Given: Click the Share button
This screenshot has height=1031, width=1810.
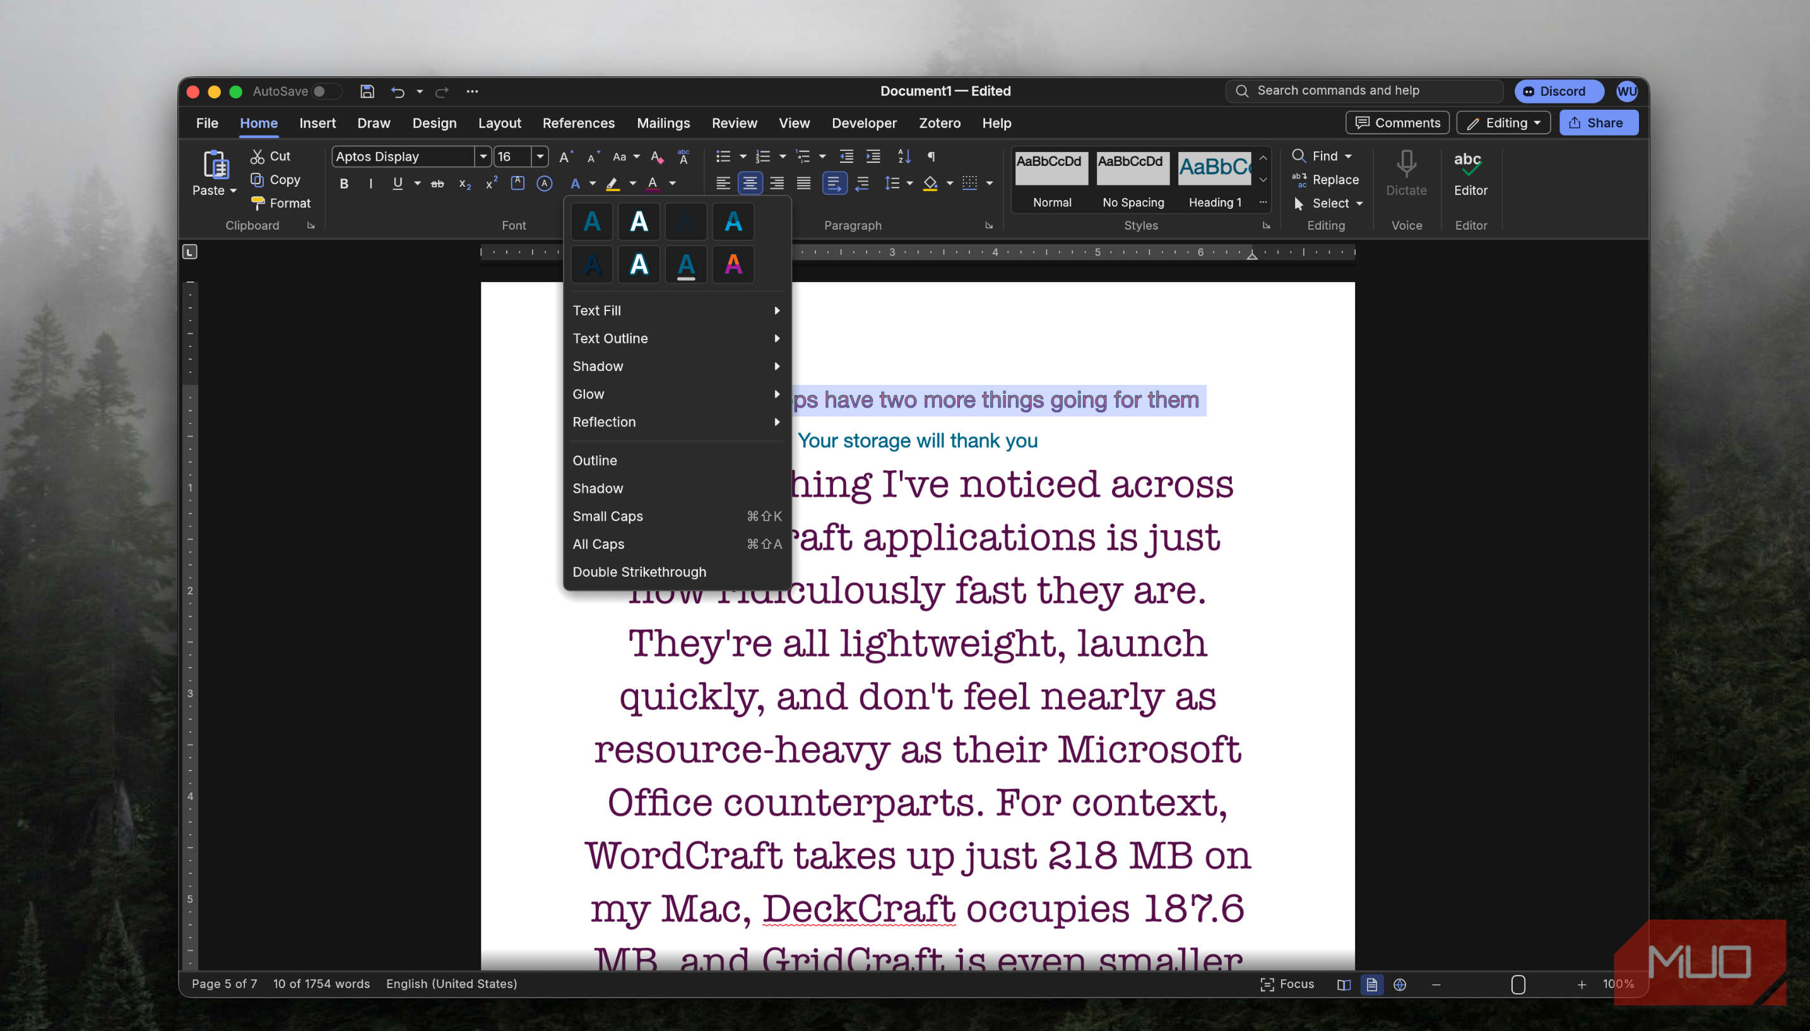Looking at the screenshot, I should 1599,123.
